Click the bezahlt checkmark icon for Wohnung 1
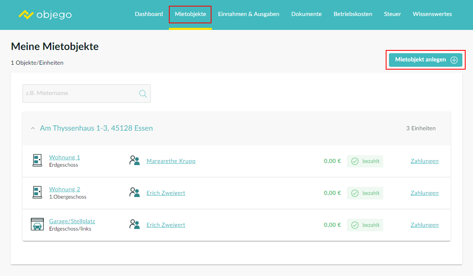This screenshot has width=473, height=276. (355, 161)
